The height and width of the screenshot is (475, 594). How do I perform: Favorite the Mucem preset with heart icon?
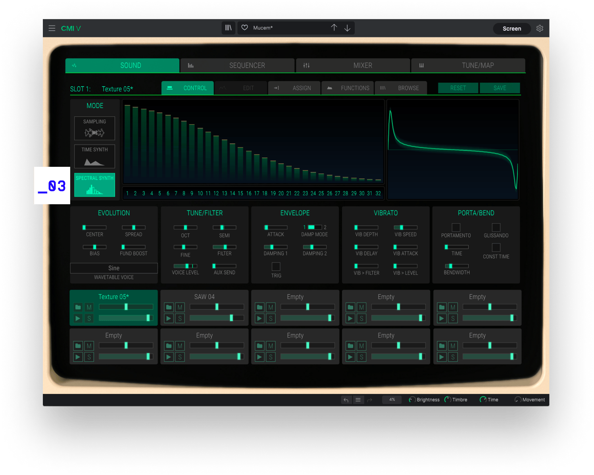[245, 27]
